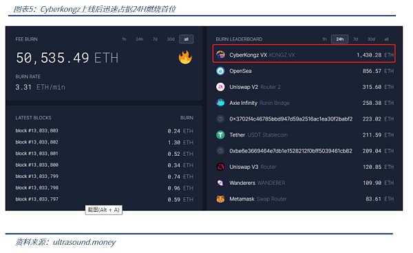Click the LATEST BLOCKS heading
This screenshot has width=413, height=253.
coord(34,118)
